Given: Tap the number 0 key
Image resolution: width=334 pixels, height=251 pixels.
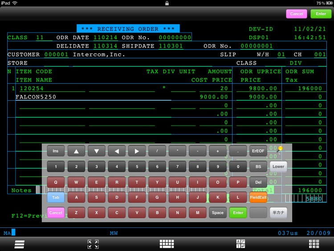Looking at the screenshot, I should [238, 167].
